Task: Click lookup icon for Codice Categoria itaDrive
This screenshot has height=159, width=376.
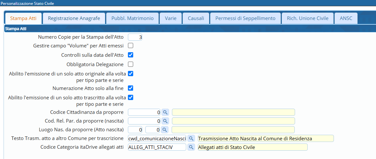Action: [191, 147]
